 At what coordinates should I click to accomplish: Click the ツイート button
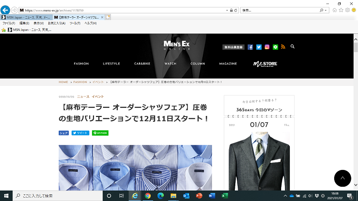pos(80,133)
